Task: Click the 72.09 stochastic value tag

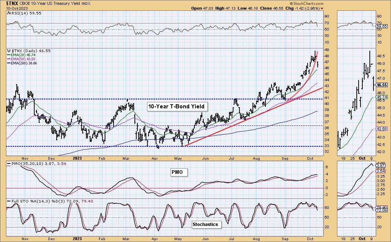Action: coord(382,210)
